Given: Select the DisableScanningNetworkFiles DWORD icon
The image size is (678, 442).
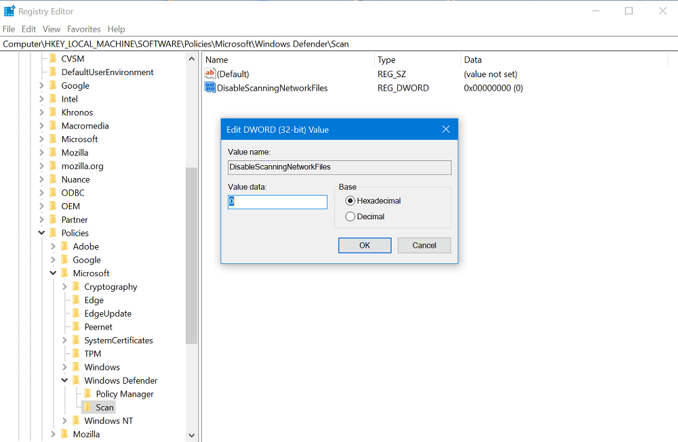Looking at the screenshot, I should [210, 87].
